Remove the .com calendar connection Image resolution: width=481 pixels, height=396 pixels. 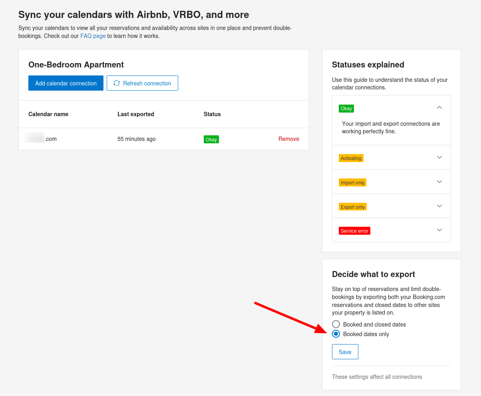click(x=288, y=139)
